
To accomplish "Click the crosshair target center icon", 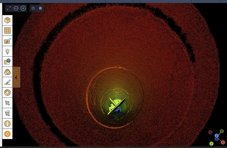I will tap(7, 134).
